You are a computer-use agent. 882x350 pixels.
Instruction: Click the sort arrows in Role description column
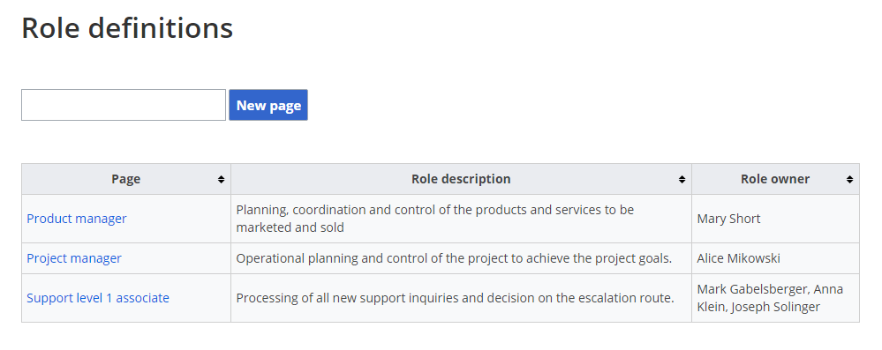point(682,179)
